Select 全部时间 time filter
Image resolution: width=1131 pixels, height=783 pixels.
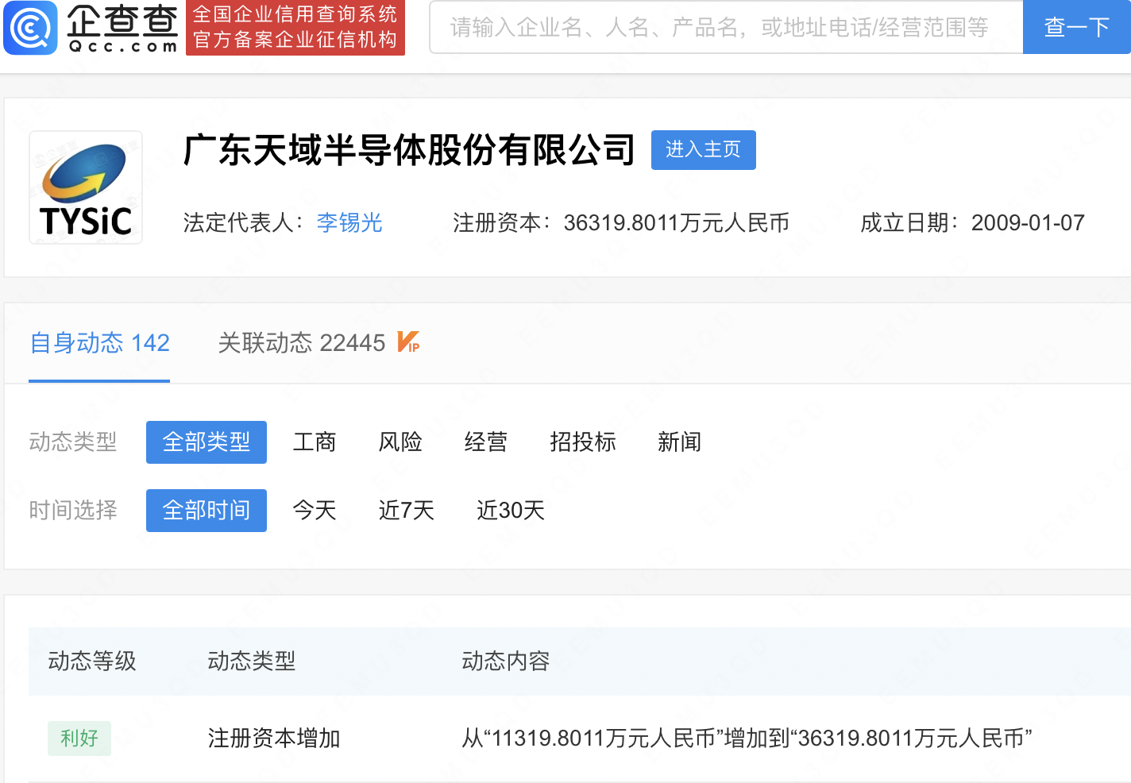coord(207,511)
